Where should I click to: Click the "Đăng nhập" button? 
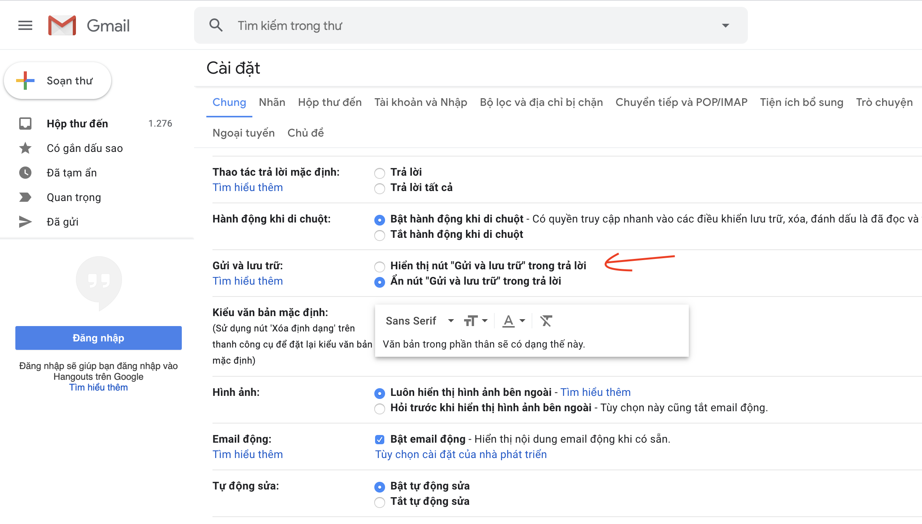point(99,338)
